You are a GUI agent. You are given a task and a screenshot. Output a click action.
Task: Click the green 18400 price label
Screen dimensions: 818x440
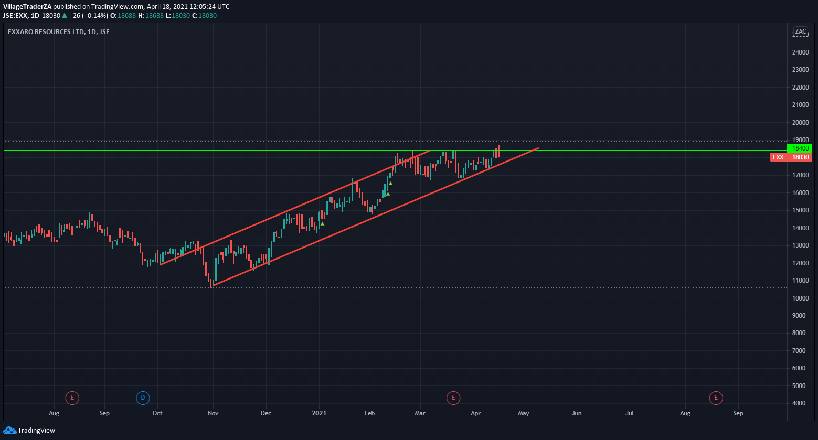800,148
